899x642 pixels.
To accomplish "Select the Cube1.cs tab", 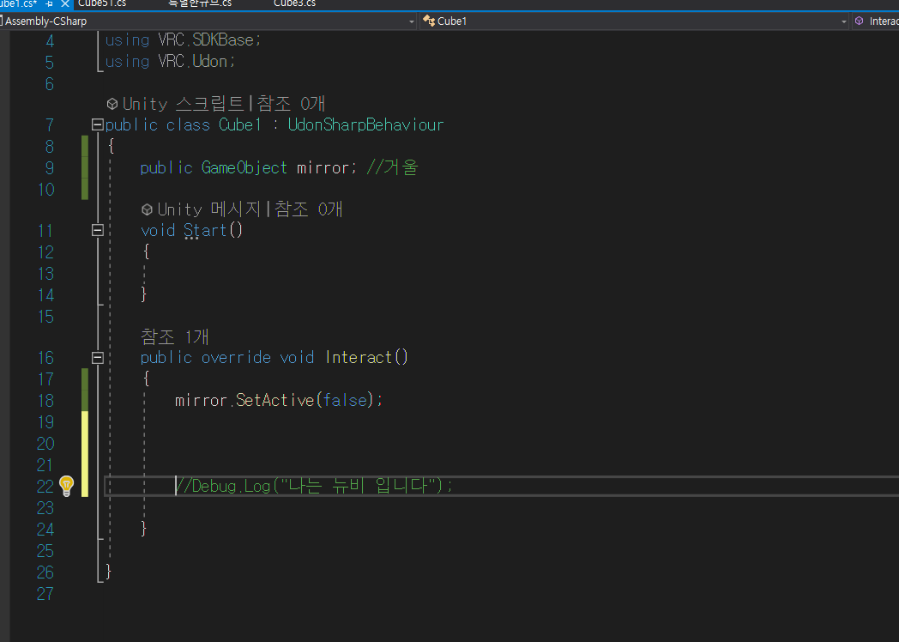I will (18, 3).
